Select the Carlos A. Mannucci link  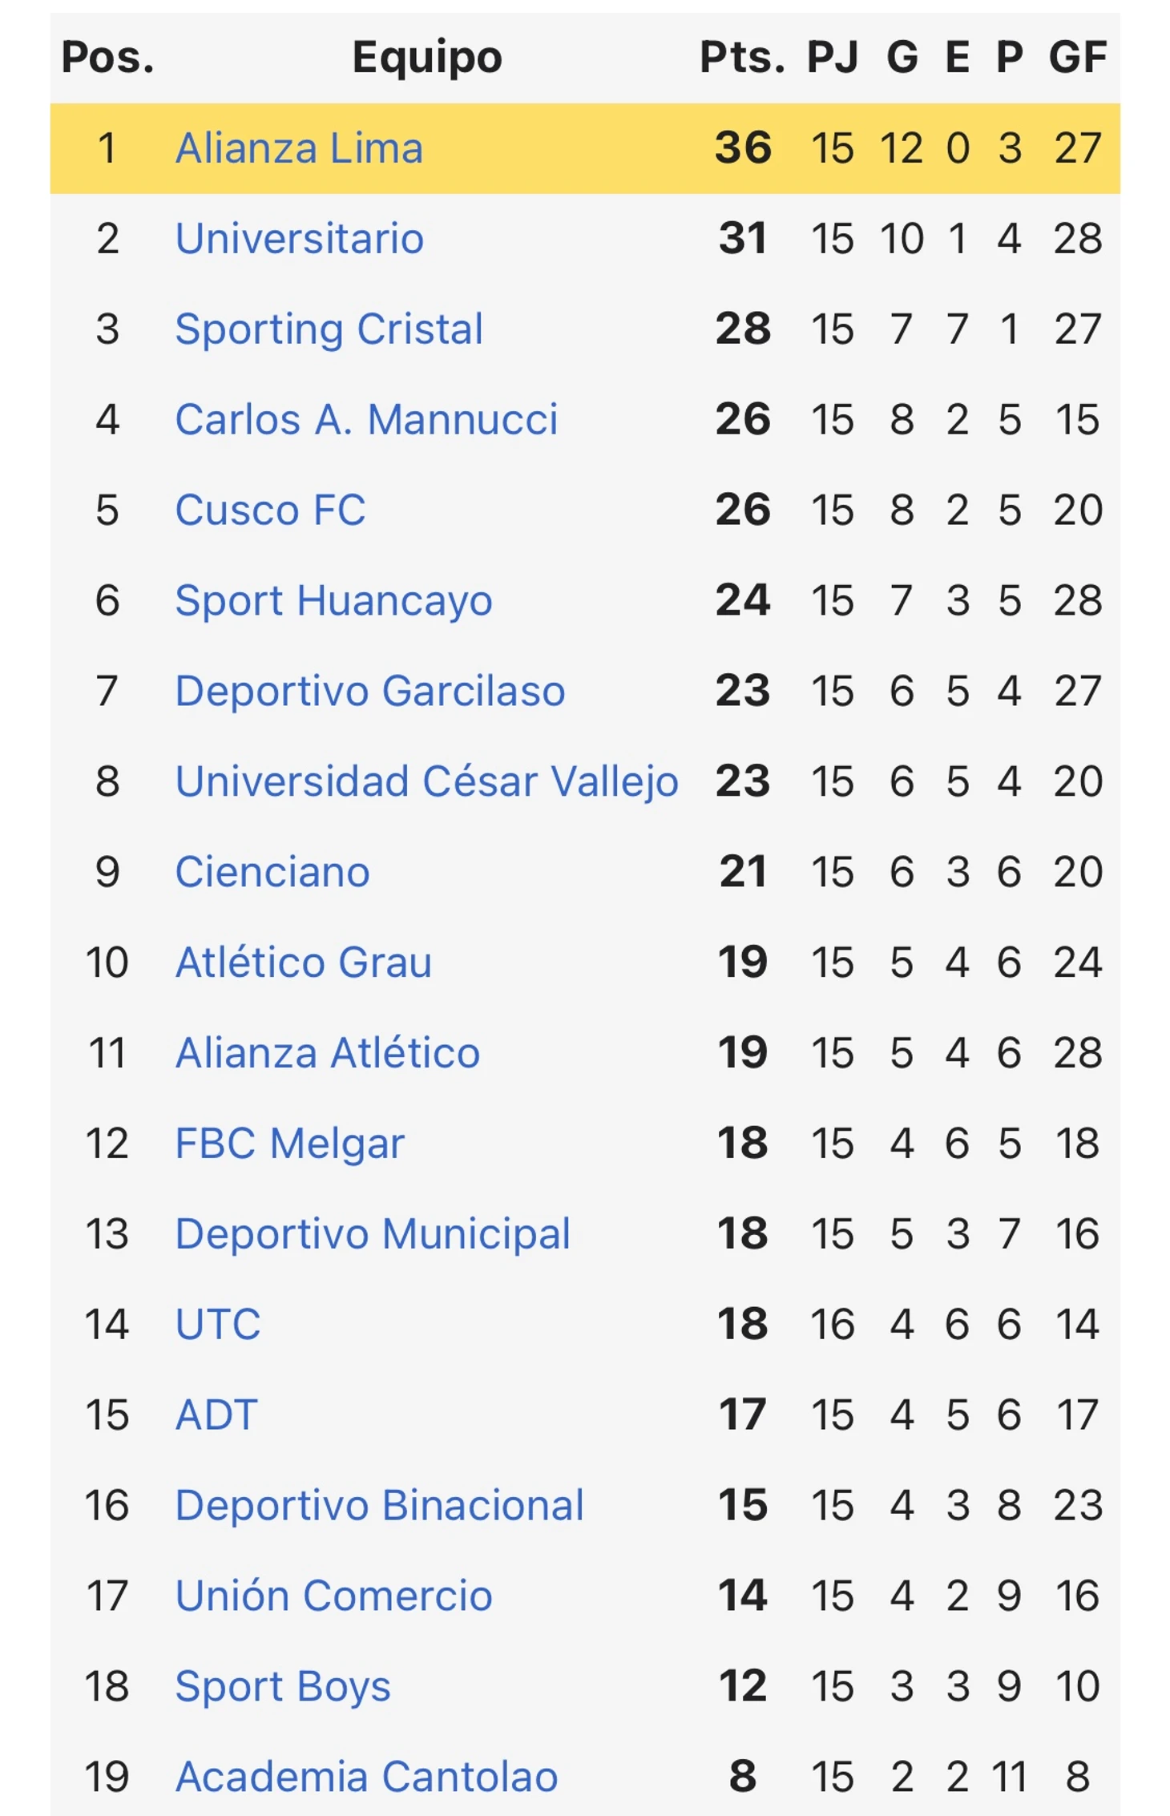(366, 420)
